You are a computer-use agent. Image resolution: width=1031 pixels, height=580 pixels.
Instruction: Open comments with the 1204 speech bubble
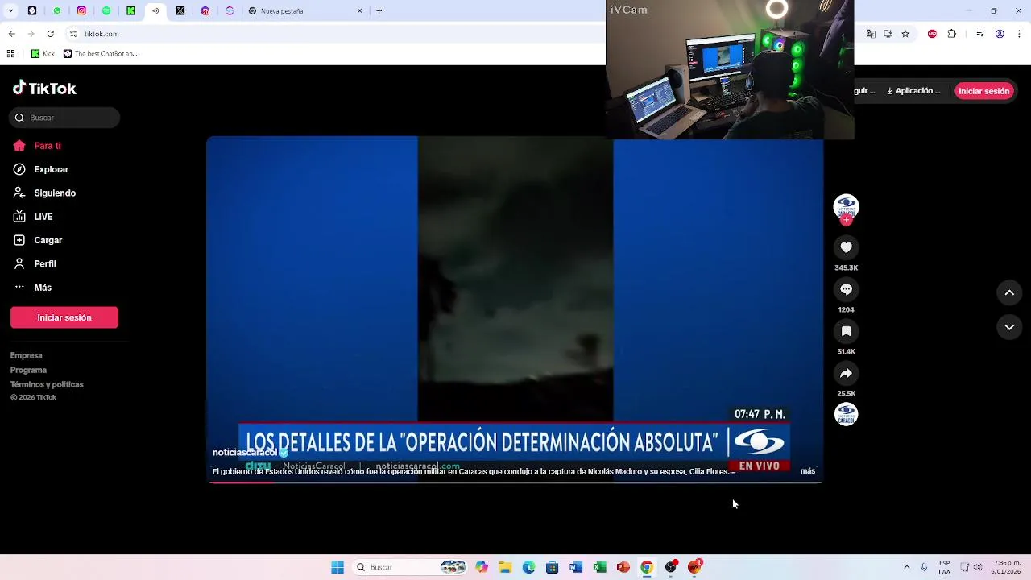[846, 289]
